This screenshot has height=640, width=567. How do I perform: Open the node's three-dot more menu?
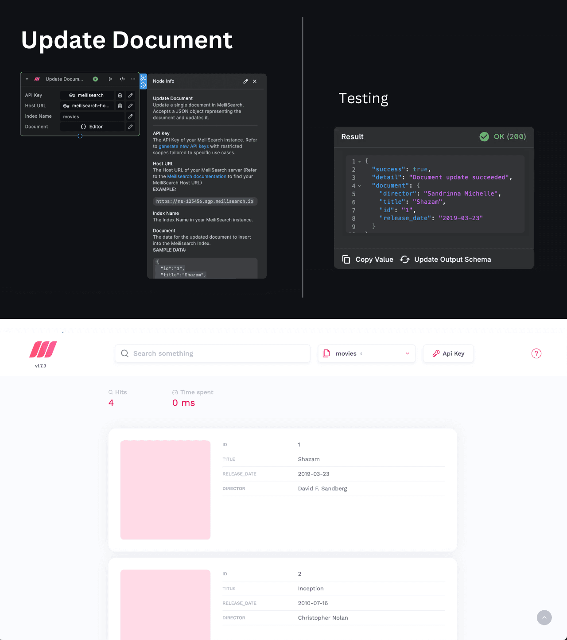133,79
